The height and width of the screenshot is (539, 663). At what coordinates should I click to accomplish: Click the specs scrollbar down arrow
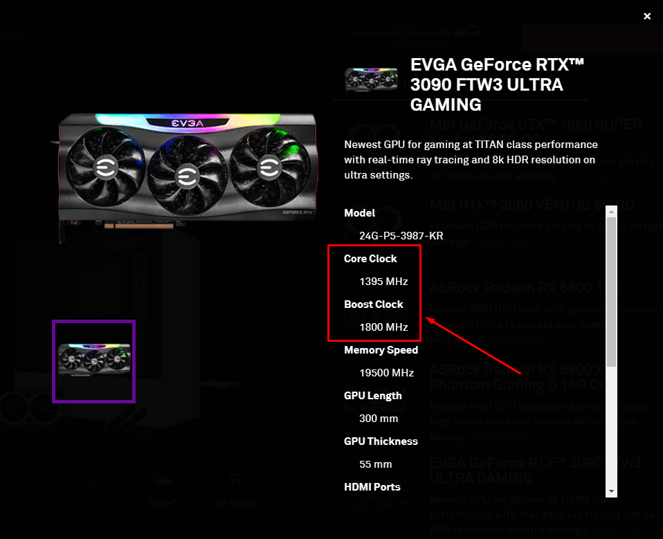[x=611, y=491]
